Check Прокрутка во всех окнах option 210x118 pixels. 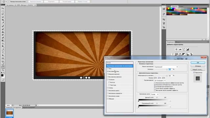[10, 2]
